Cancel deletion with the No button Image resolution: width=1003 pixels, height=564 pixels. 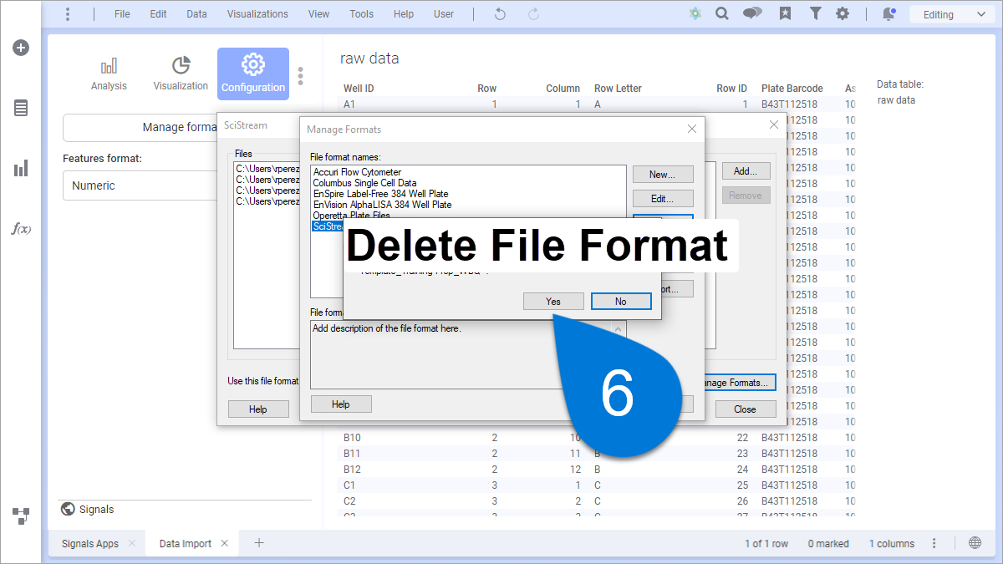621,302
